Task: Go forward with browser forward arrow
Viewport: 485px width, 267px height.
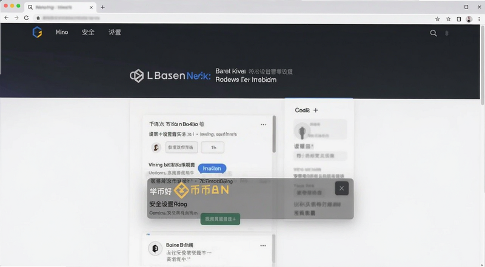Action: [x=16, y=18]
